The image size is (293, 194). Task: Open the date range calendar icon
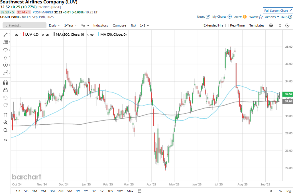pos(140,191)
